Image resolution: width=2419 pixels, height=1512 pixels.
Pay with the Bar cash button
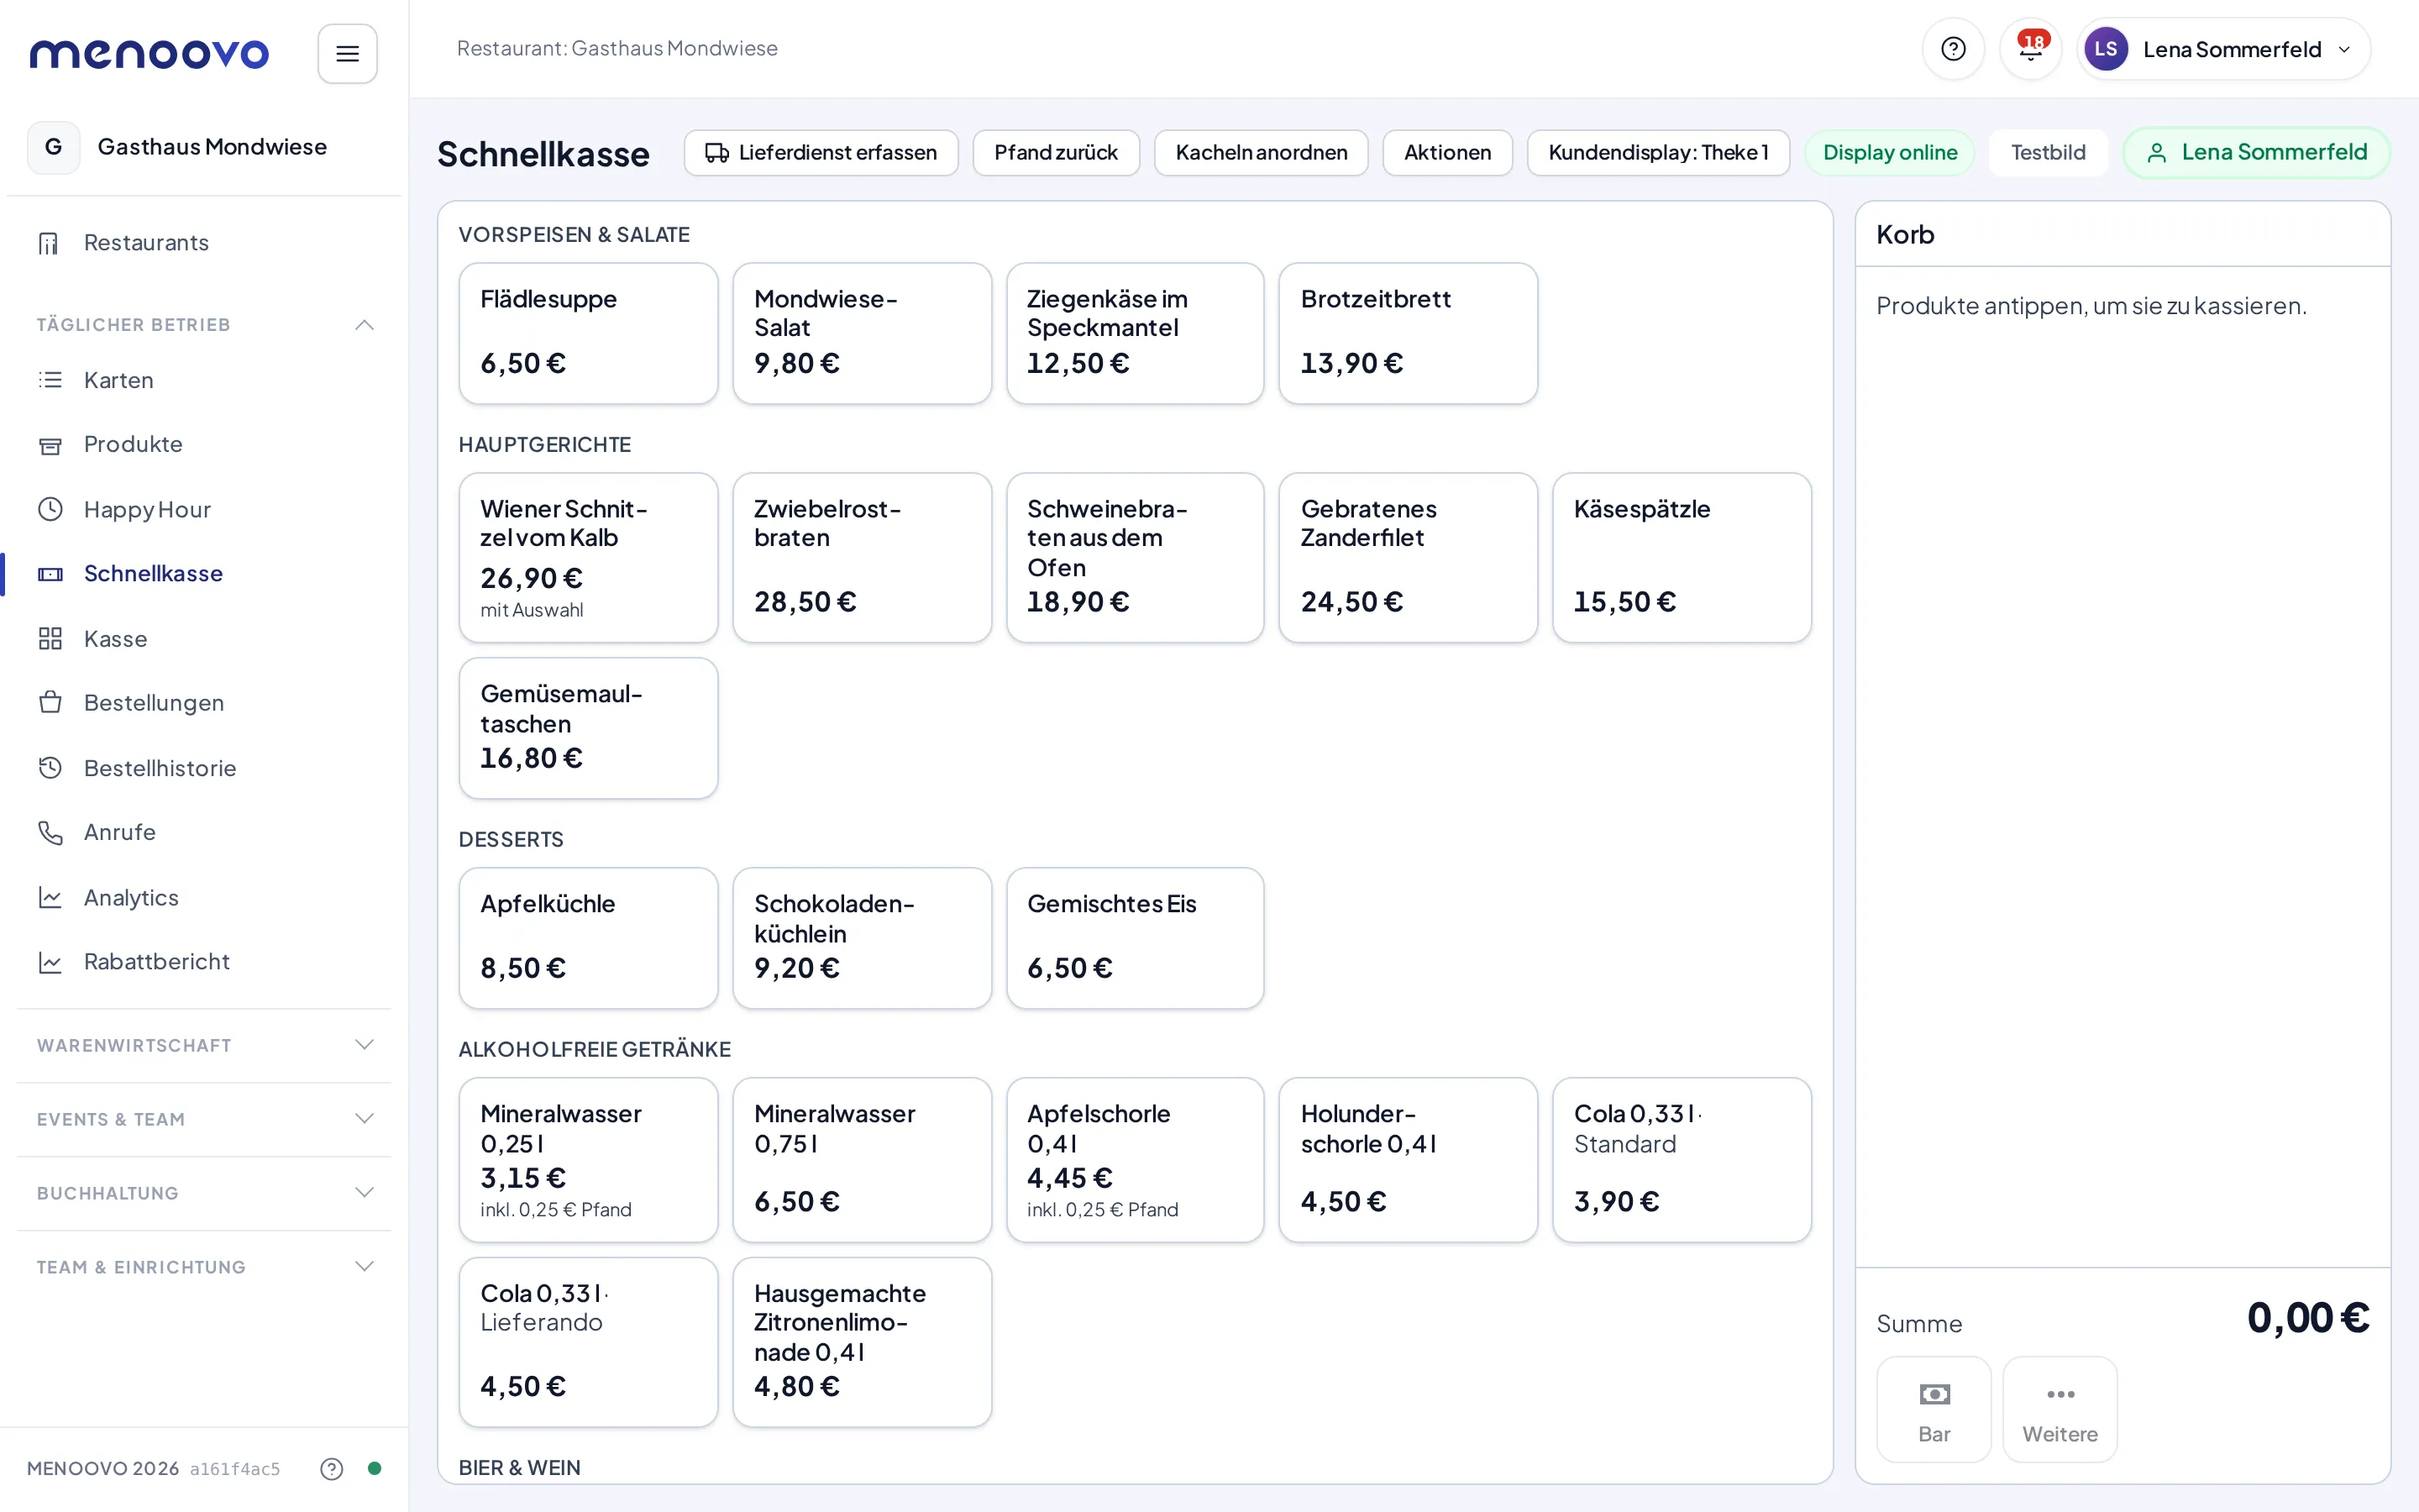(x=1934, y=1409)
